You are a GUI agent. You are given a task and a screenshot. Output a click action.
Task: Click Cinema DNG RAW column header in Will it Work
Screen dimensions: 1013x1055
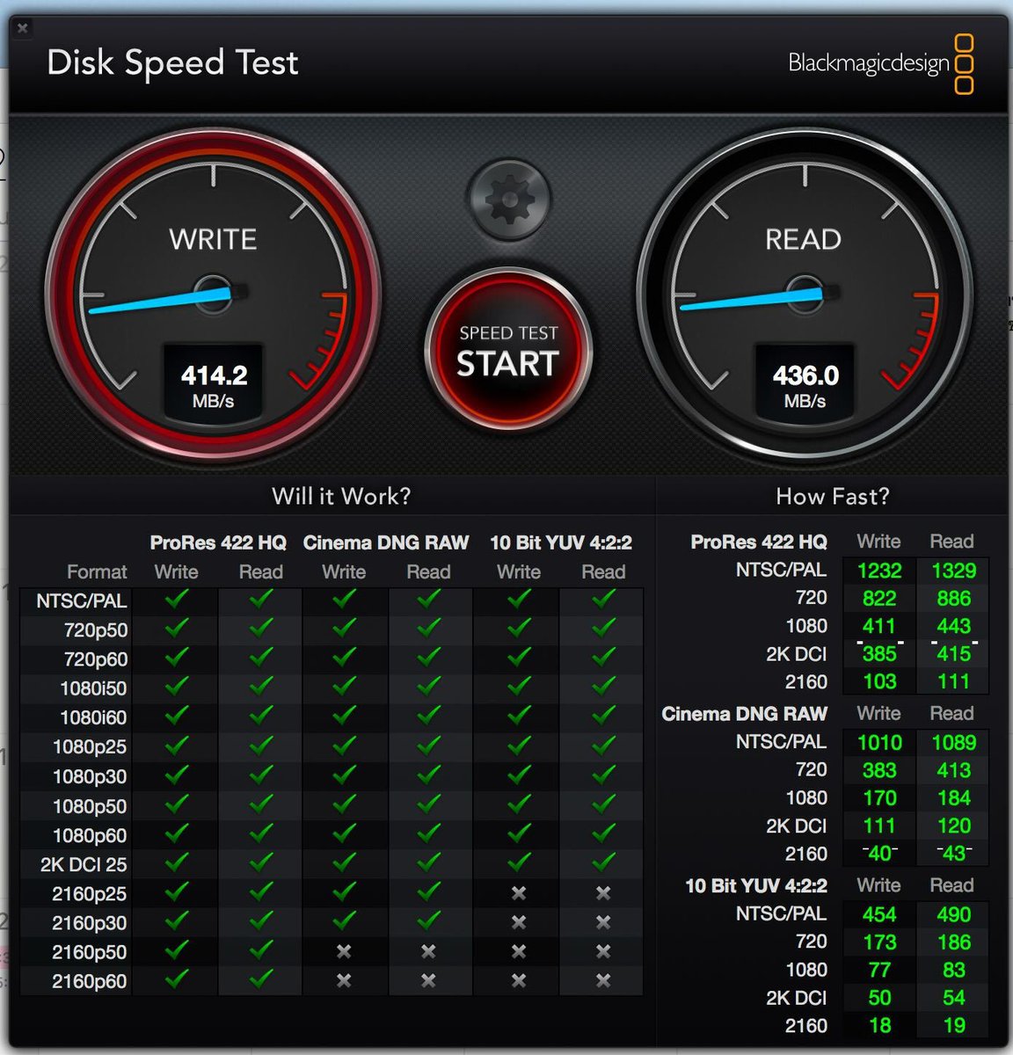[x=386, y=542]
